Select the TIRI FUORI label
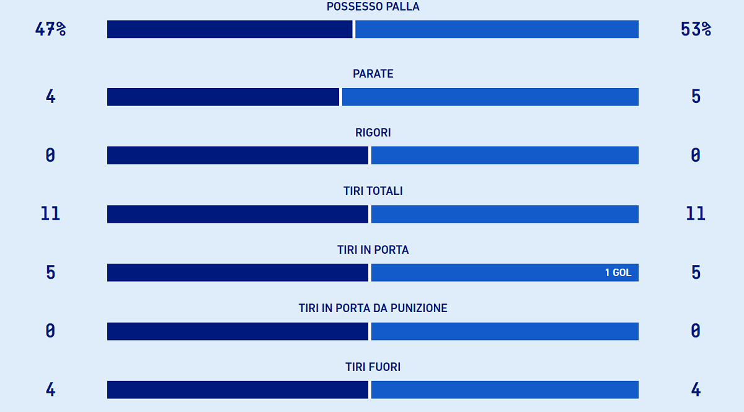The image size is (744, 412). tap(373, 367)
